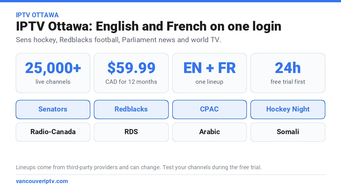Click the 'live channels' caption
The image size is (341, 191).
tap(53, 82)
